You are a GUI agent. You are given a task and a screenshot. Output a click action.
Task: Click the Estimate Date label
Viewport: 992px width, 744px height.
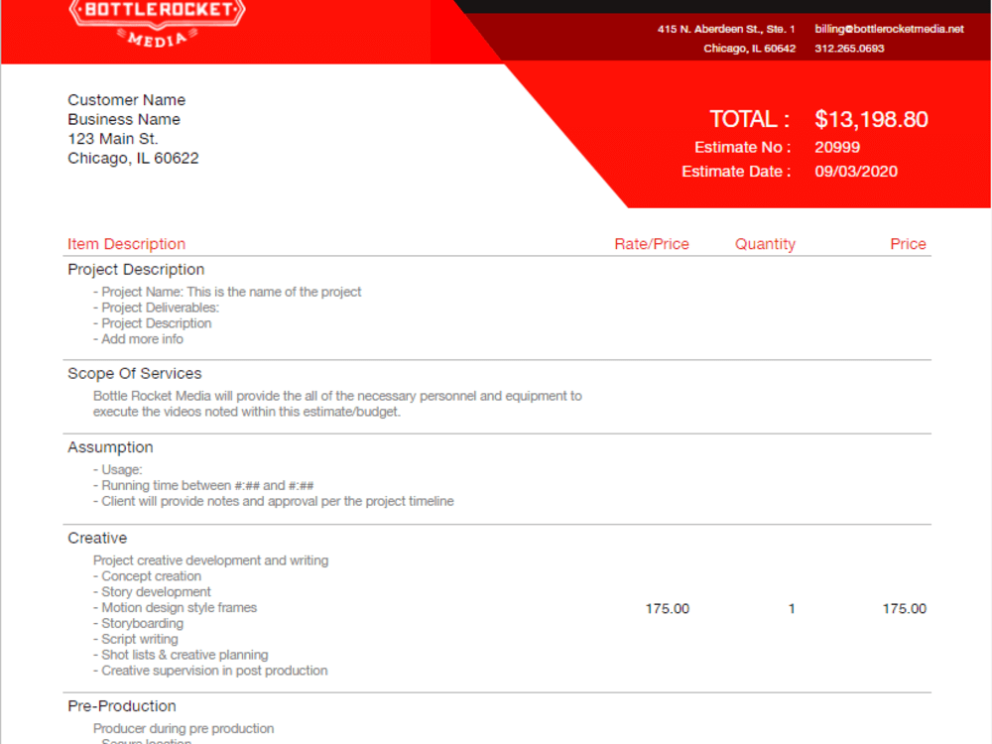click(736, 172)
